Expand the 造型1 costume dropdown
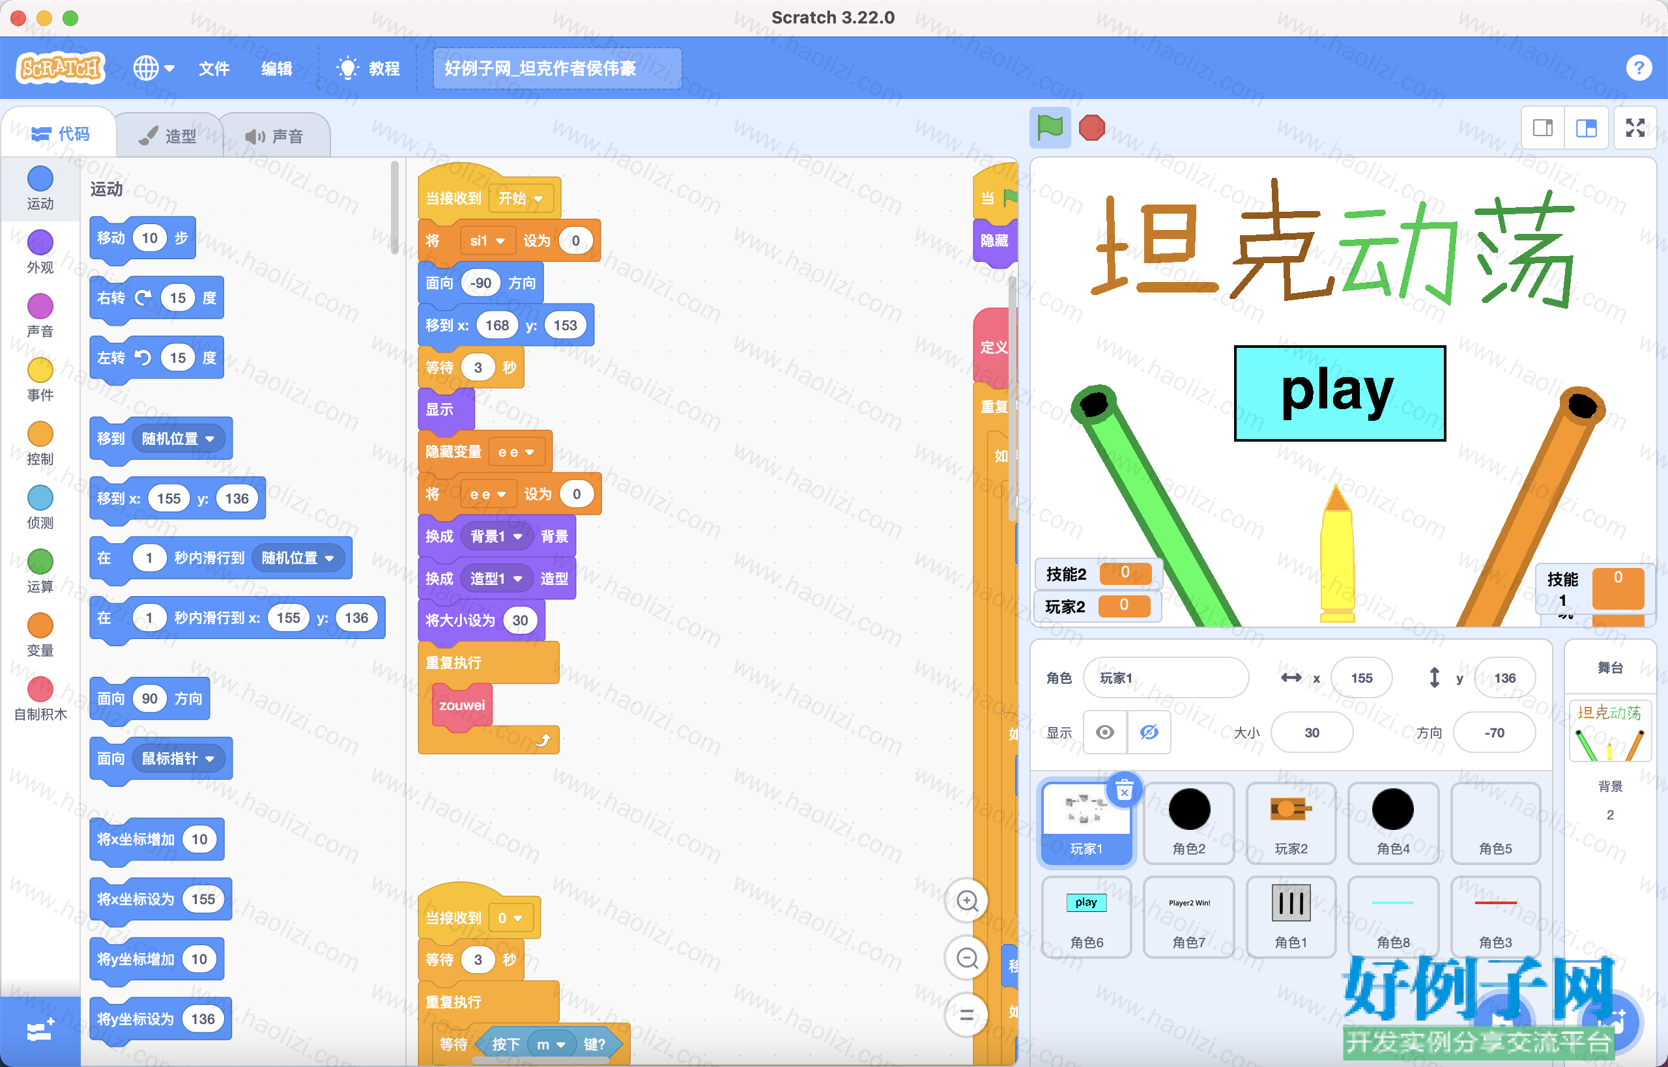 496,578
